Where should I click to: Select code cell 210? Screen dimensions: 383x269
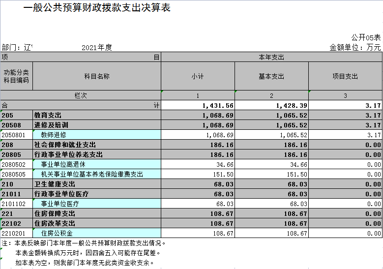tap(16, 184)
